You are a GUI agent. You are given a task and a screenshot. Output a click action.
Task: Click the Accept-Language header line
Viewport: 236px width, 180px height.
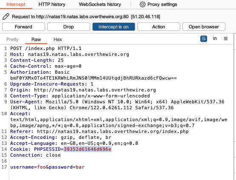[74, 143]
